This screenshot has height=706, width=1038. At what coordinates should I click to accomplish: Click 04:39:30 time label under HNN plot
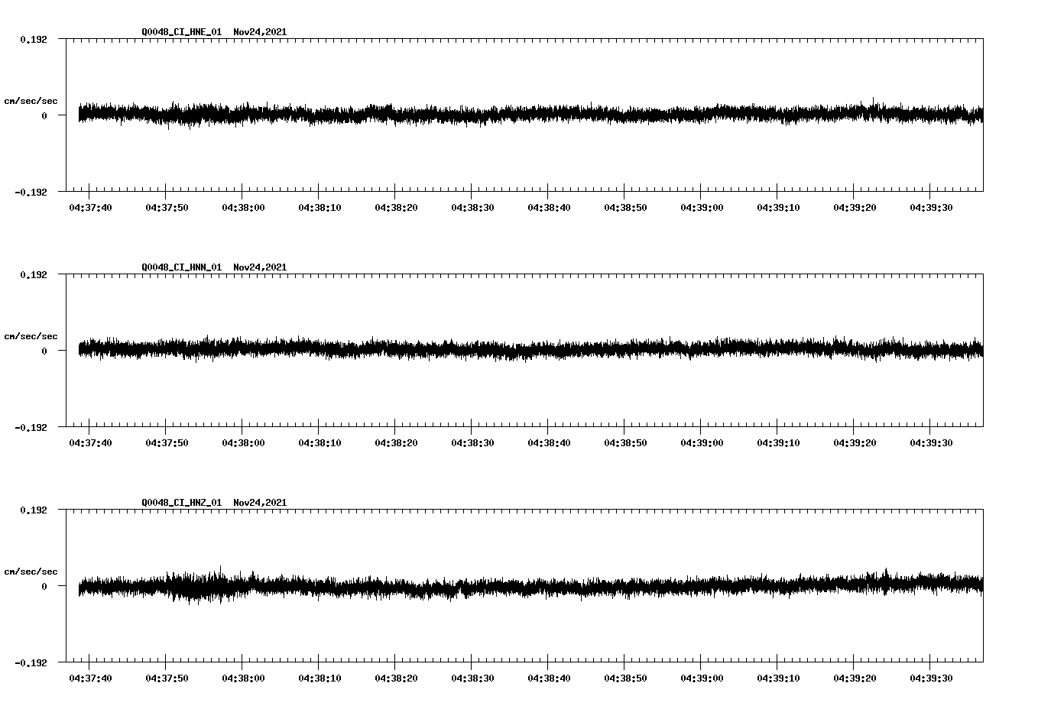point(931,442)
